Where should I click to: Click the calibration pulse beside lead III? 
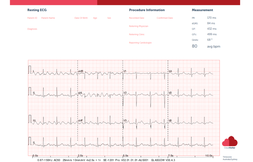coord(30,119)
